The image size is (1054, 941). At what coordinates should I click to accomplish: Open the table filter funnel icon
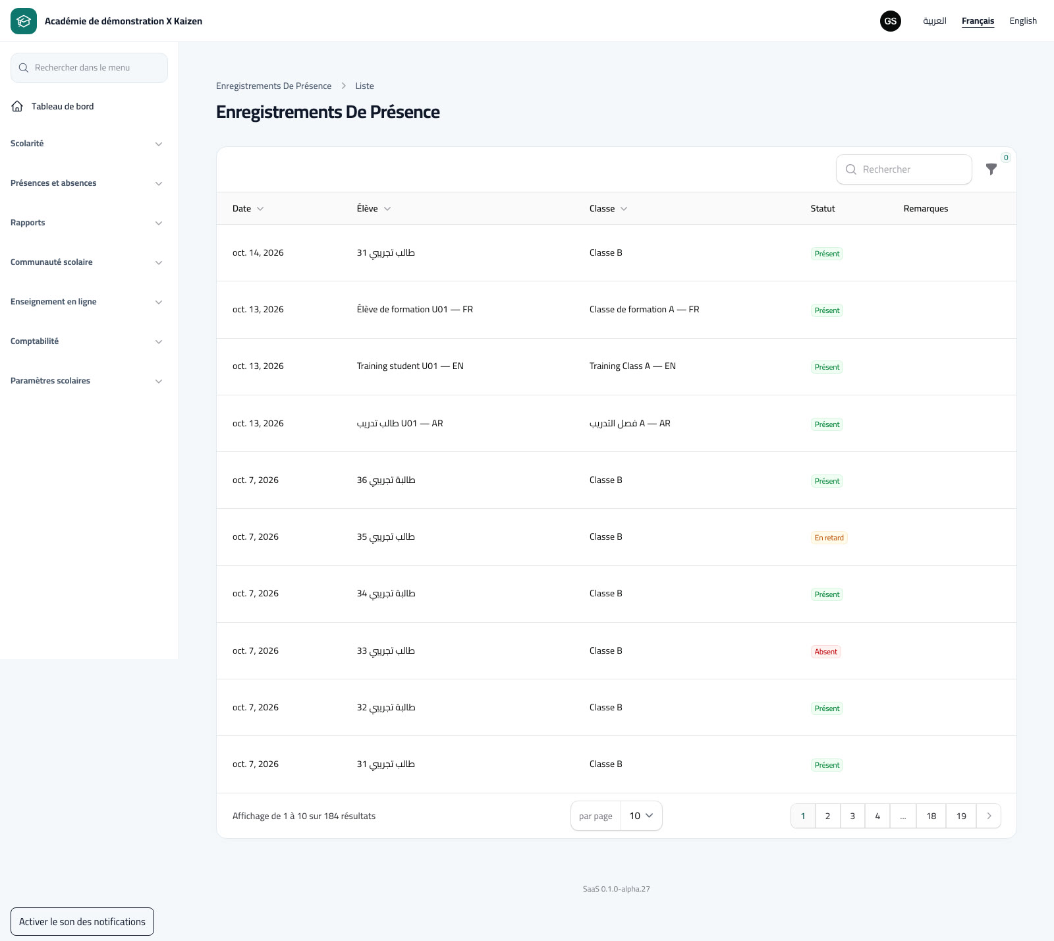(x=991, y=169)
